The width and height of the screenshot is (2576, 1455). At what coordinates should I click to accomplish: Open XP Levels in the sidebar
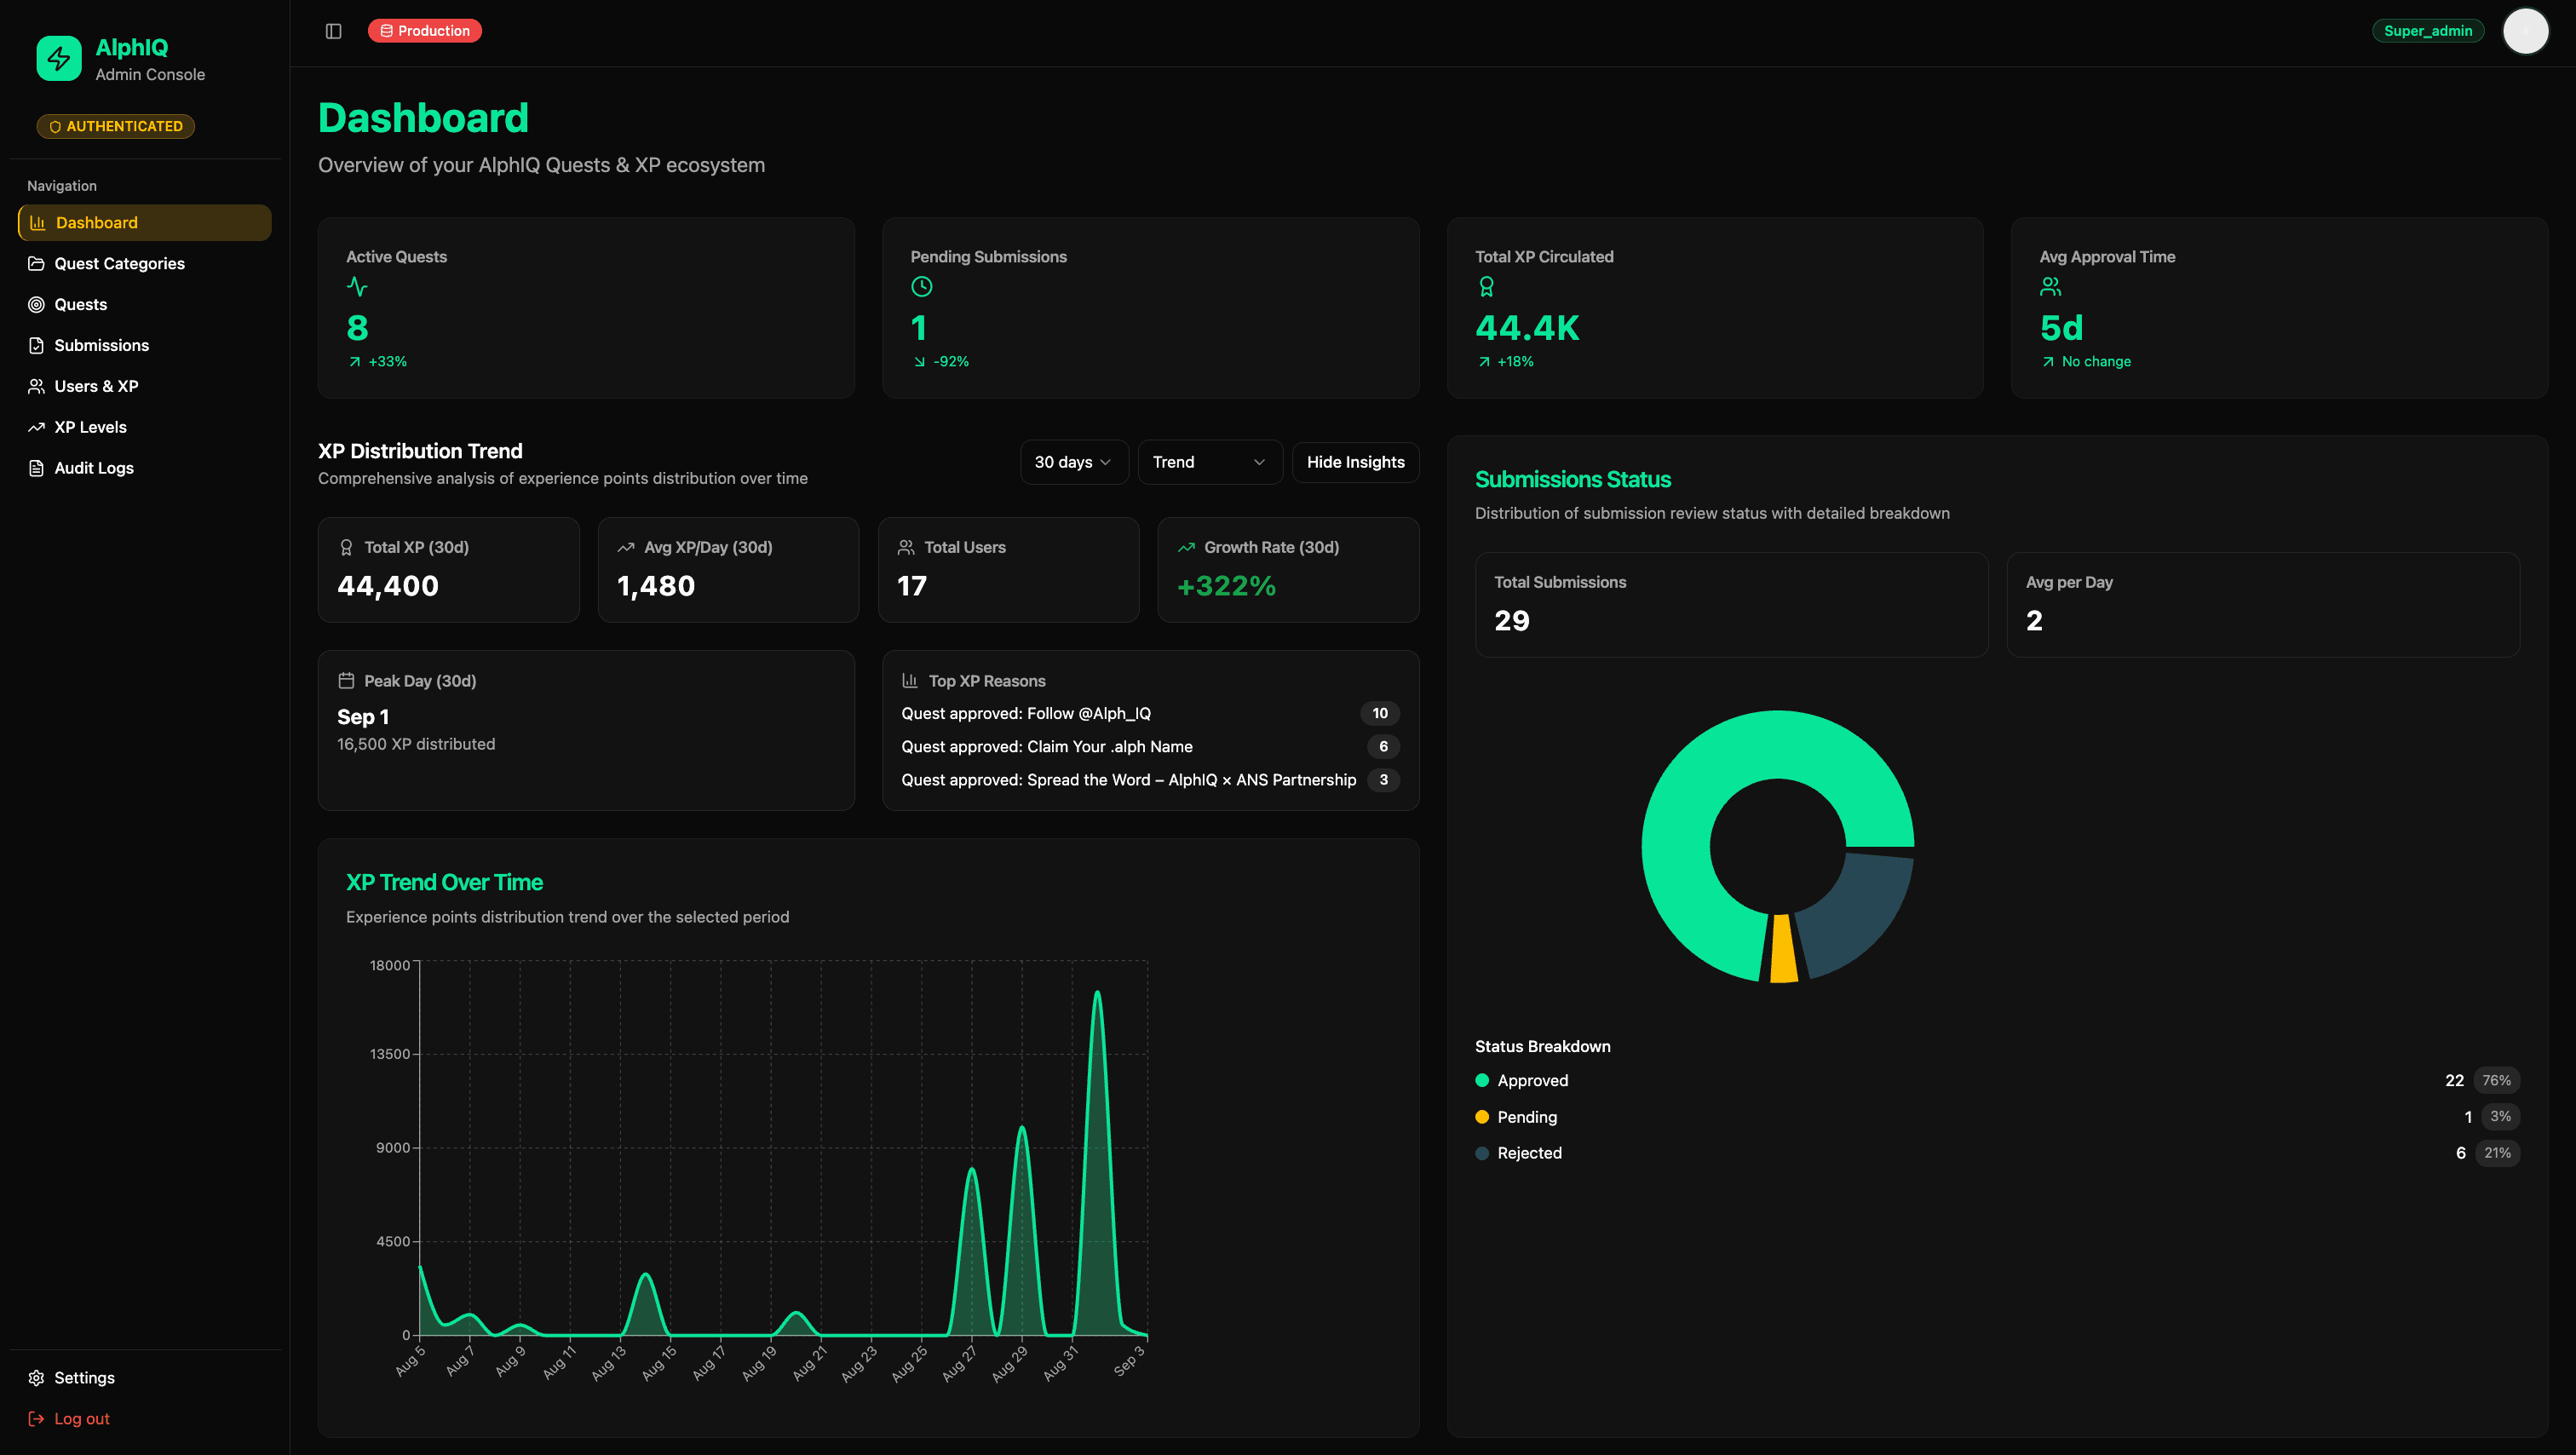145,427
